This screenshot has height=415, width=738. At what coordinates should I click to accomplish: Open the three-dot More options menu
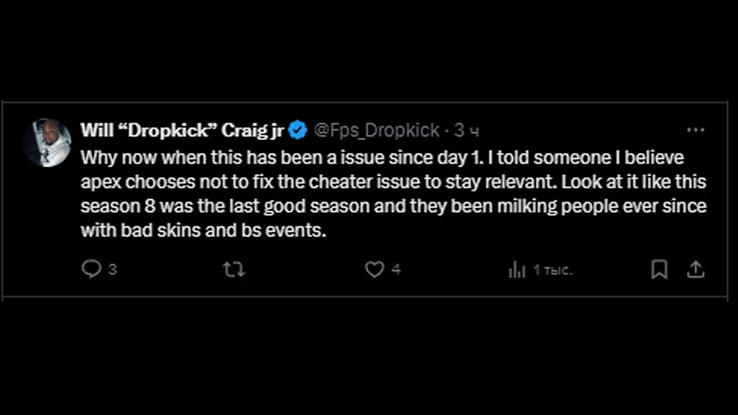(x=695, y=130)
